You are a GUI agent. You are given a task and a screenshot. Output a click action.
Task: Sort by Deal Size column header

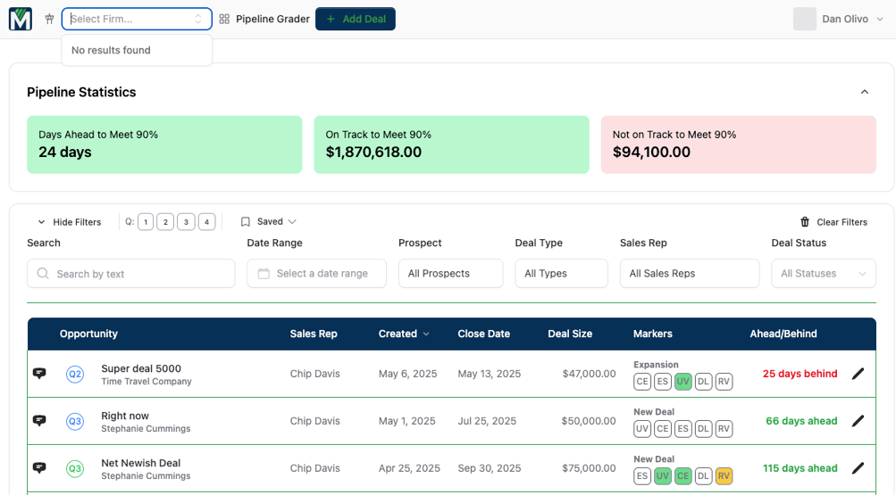pos(570,334)
